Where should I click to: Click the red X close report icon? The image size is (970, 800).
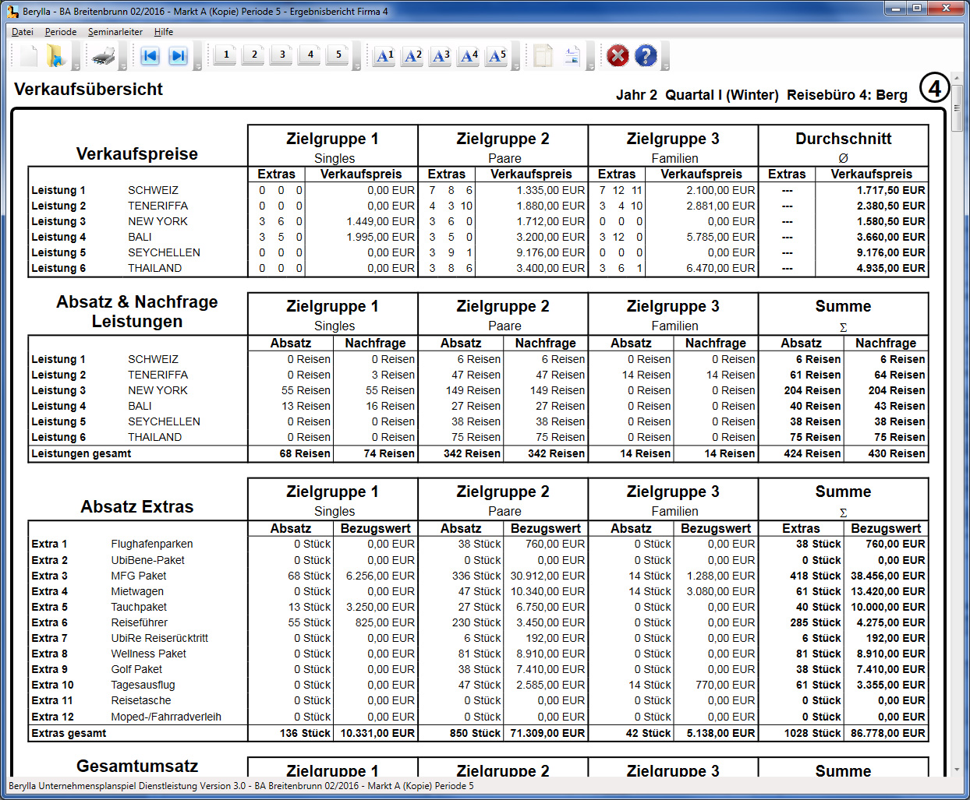(618, 55)
